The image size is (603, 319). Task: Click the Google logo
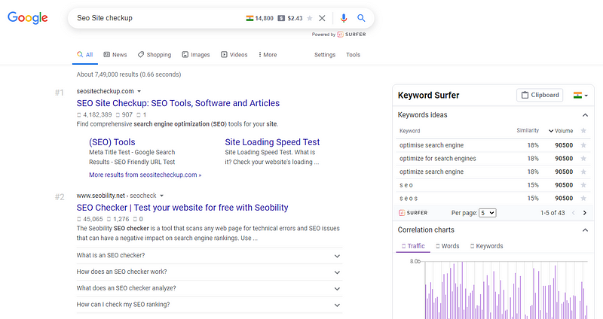pyautogui.click(x=28, y=17)
